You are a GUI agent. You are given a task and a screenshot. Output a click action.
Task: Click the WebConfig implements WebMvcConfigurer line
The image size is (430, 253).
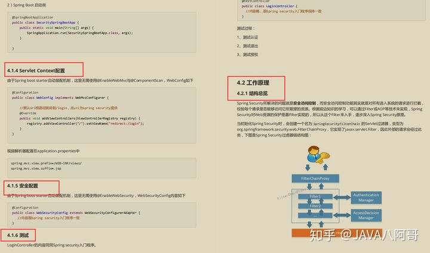click(60, 98)
